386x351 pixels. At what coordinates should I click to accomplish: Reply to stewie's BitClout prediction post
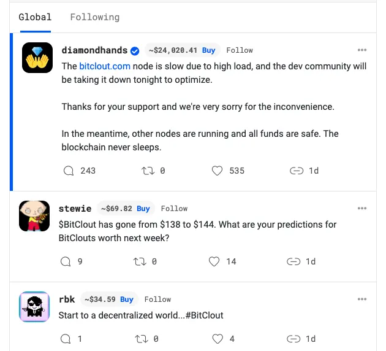point(66,261)
